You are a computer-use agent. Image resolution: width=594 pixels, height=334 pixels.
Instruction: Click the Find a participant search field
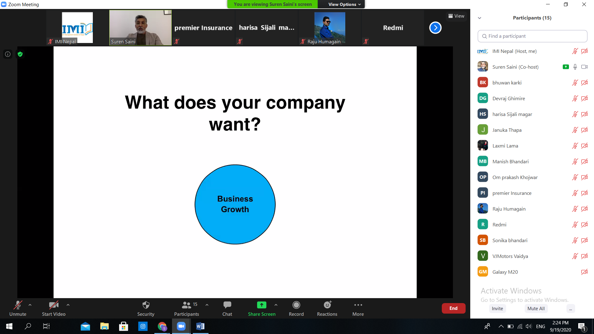coord(532,36)
